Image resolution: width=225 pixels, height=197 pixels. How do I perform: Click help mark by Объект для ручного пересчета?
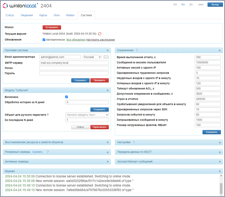tap(48, 115)
